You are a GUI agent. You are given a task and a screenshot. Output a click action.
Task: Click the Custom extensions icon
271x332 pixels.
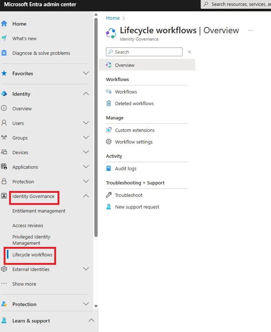[x=109, y=130]
